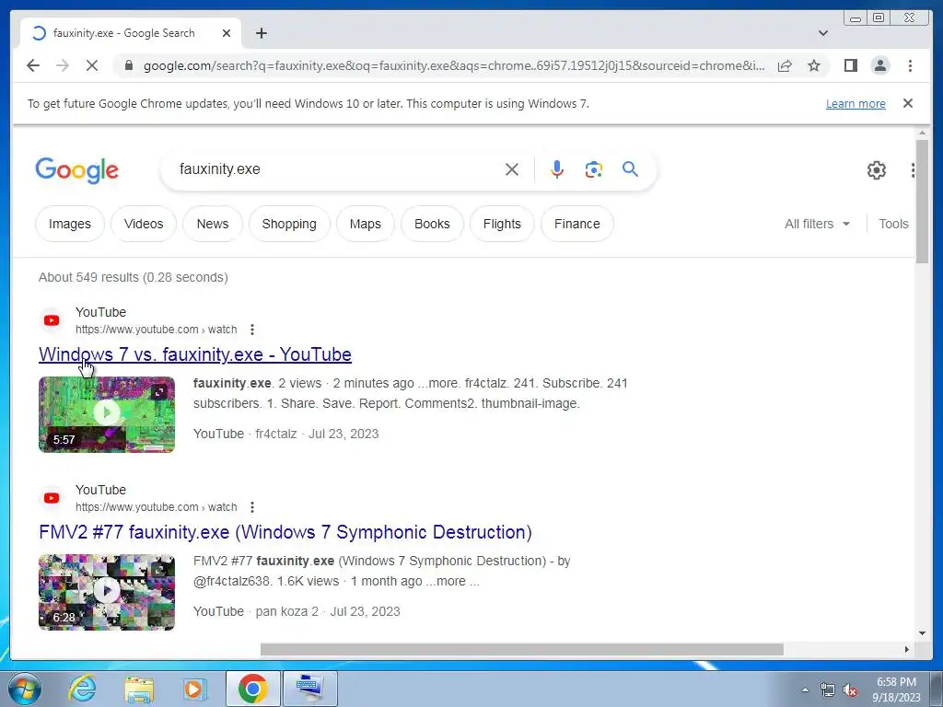Viewport: 943px width, 707px height.
Task: Filter results by Books
Action: (x=432, y=224)
